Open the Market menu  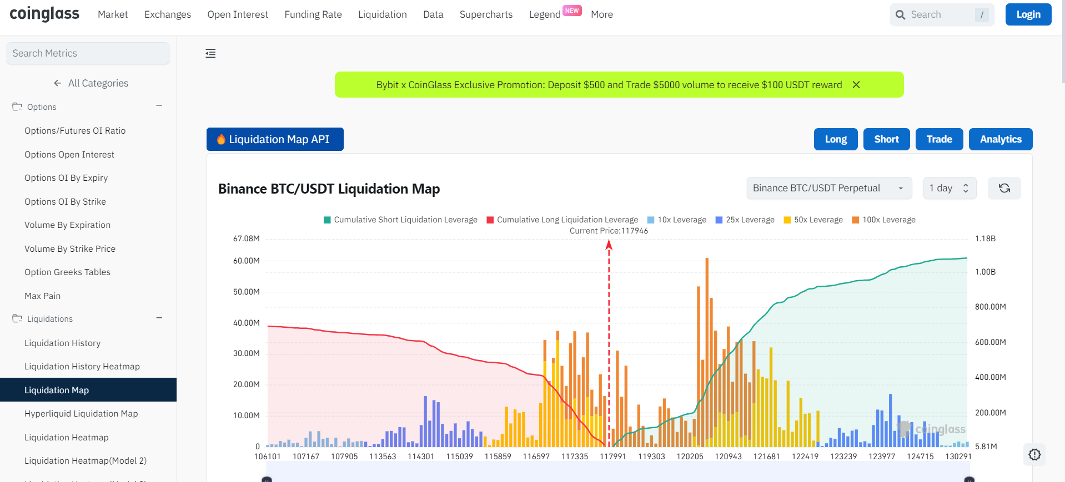coord(113,14)
